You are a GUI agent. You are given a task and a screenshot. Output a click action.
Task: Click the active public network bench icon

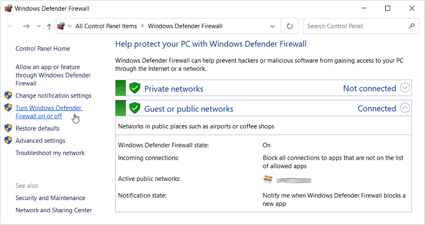pos(268,179)
